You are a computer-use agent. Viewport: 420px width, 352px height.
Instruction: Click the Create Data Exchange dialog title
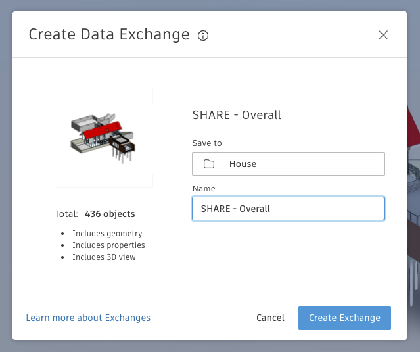pos(109,35)
